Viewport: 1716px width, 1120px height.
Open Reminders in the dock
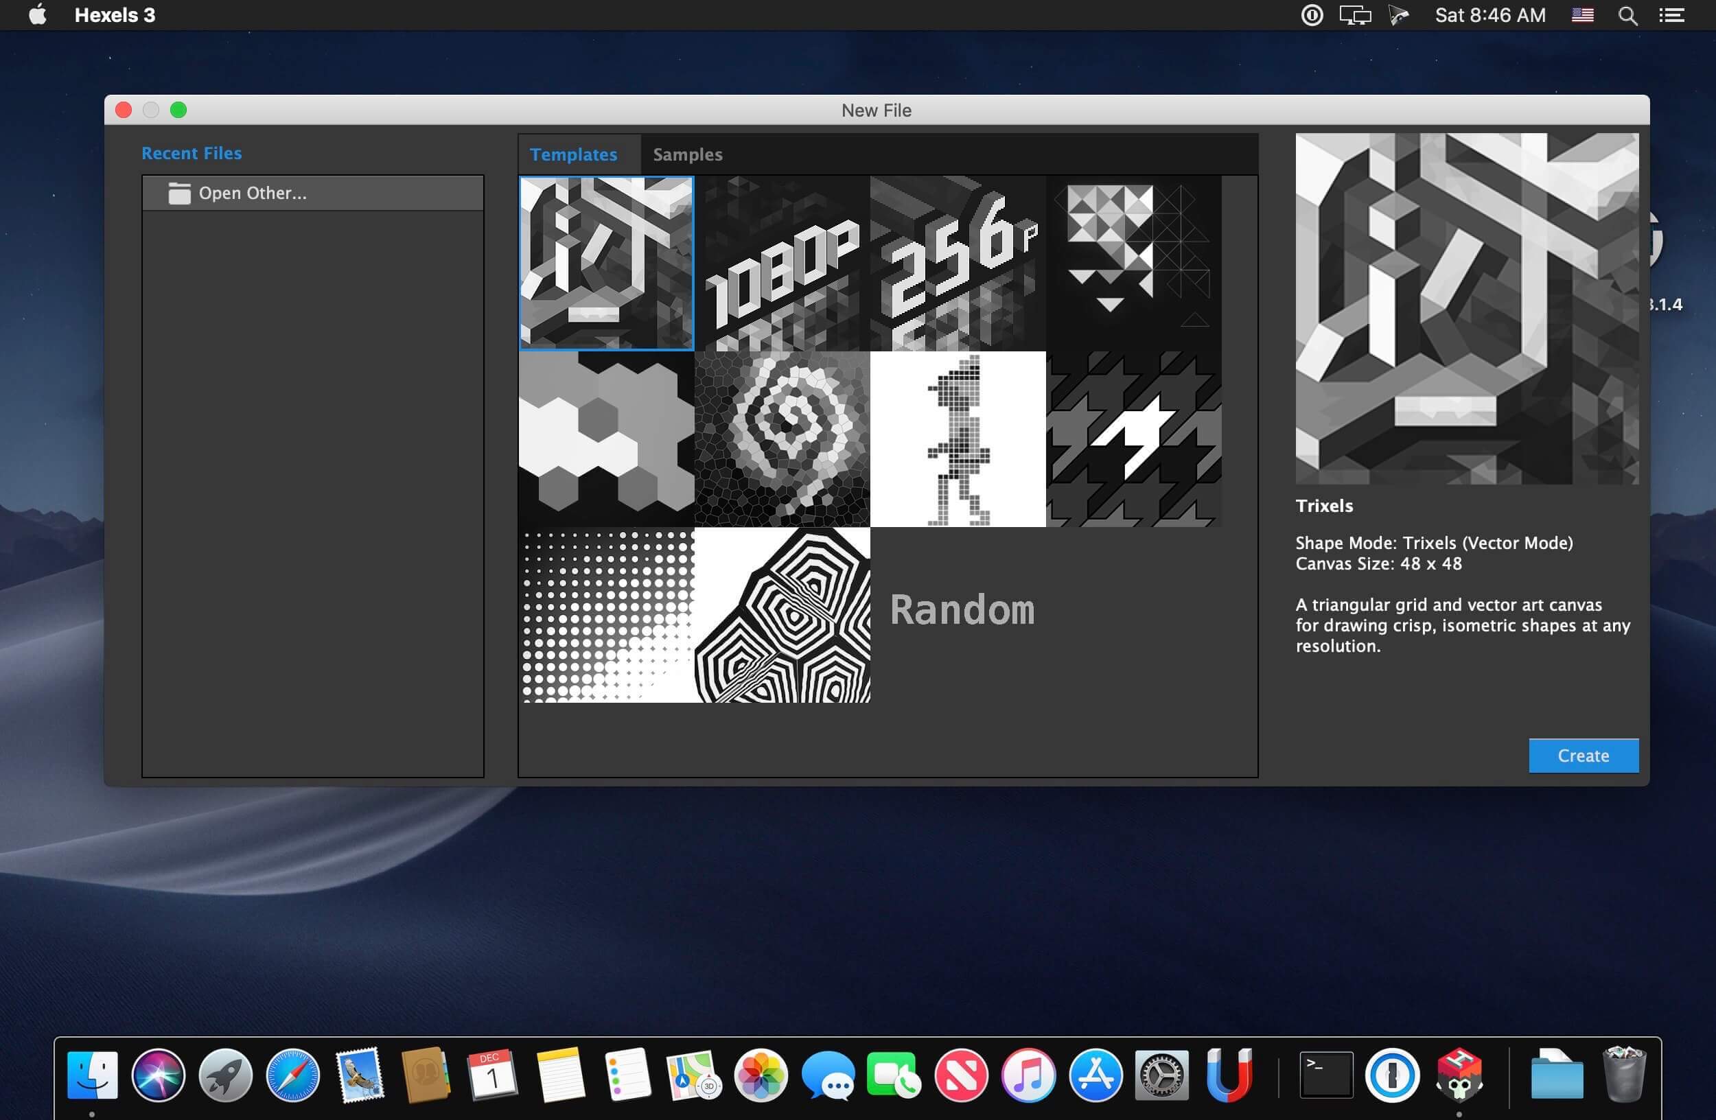[x=627, y=1075]
